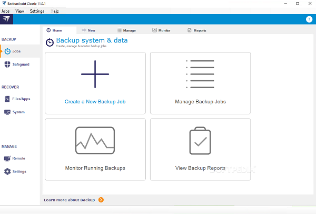The height and width of the screenshot is (214, 316).
Task: Open Remote management icon
Action: pos(7,158)
